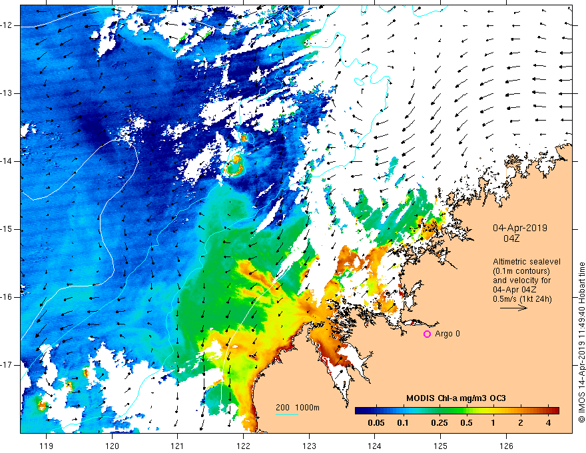Click the latitude axis label -13
The image size is (586, 453).
point(7,93)
